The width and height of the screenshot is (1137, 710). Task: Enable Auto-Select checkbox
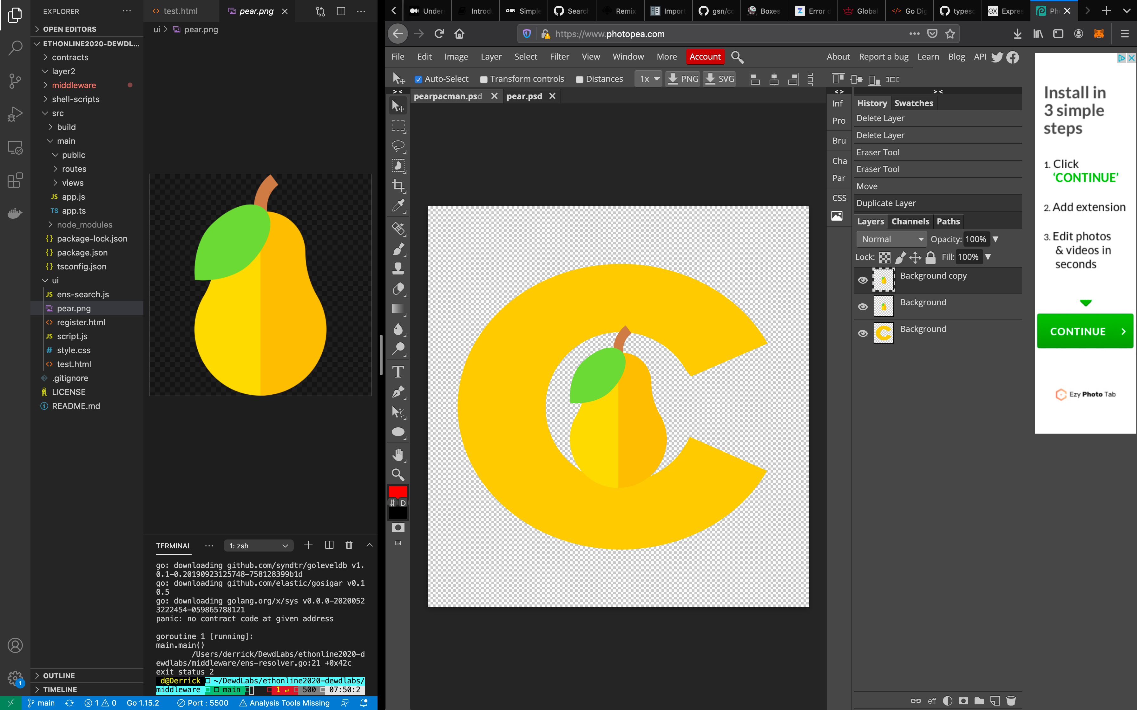click(418, 79)
